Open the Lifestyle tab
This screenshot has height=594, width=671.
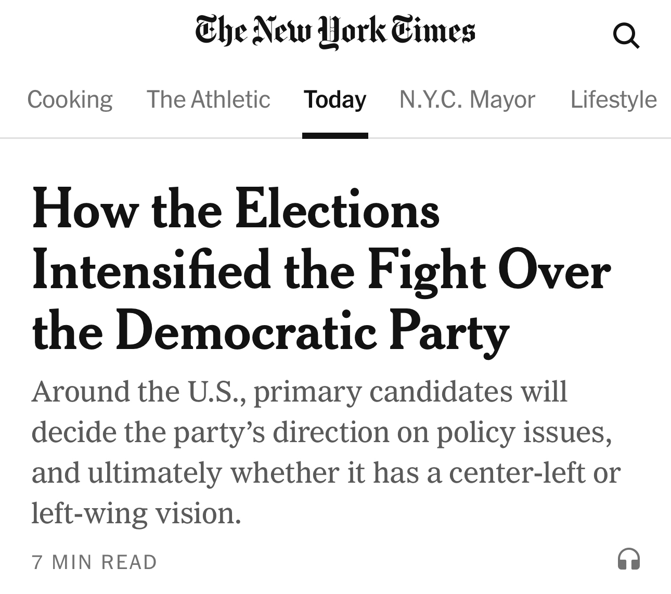[x=613, y=99]
